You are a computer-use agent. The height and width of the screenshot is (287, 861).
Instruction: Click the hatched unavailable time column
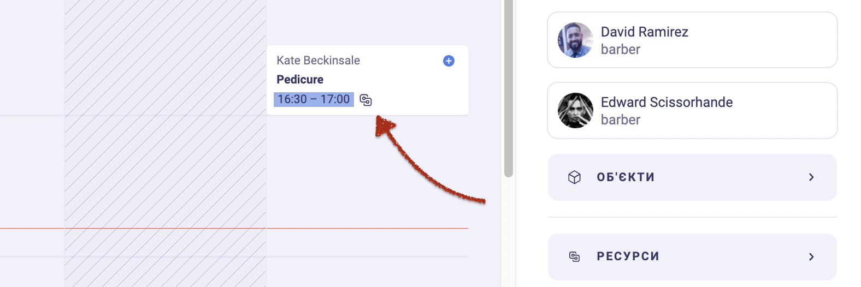click(165, 143)
